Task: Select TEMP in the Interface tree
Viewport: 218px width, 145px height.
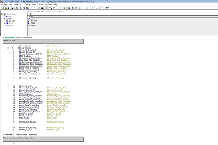Action: point(11,25)
